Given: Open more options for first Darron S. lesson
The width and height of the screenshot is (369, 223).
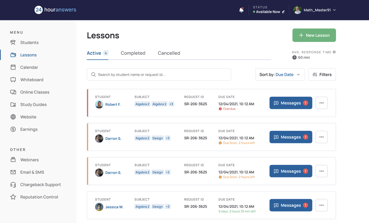Looking at the screenshot, I should click(x=322, y=137).
